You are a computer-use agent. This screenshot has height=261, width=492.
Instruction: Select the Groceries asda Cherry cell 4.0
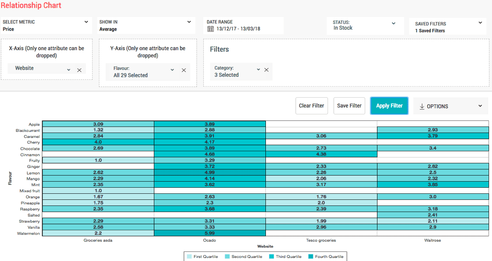(98, 142)
